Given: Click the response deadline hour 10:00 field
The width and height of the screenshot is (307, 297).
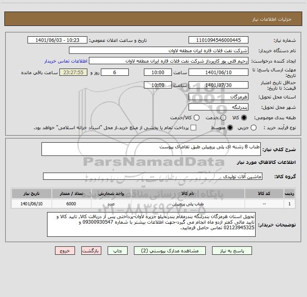Looking at the screenshot, I should 158,73.
